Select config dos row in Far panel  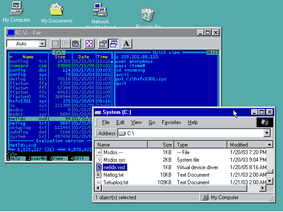(x=60, y=70)
